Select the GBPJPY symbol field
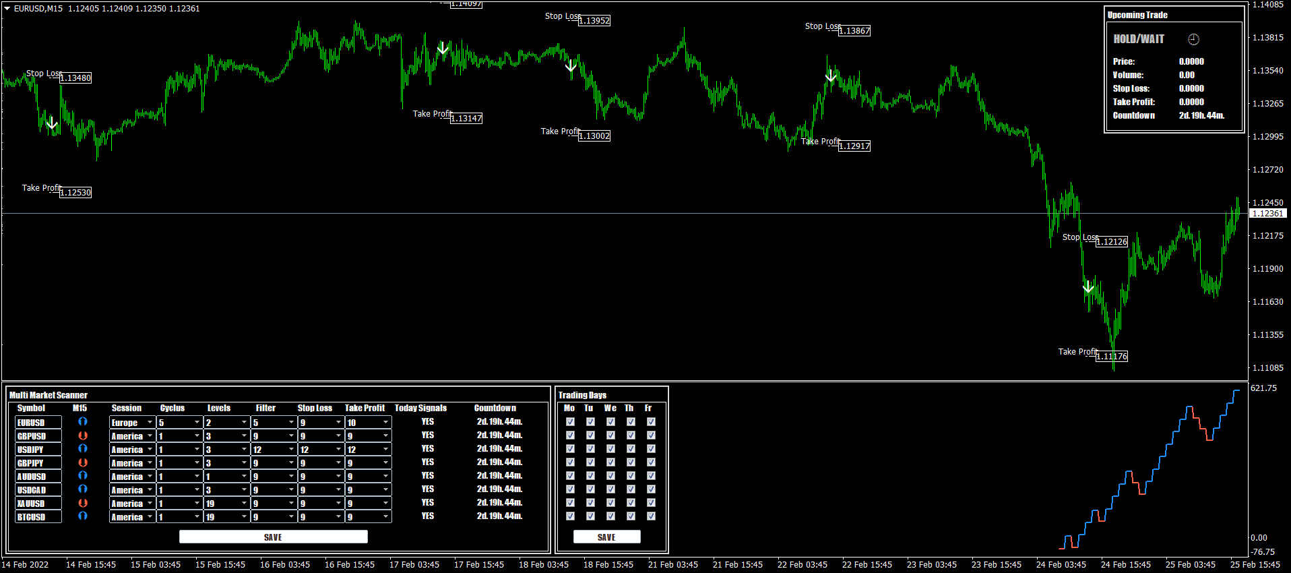1291x573 pixels. click(38, 463)
